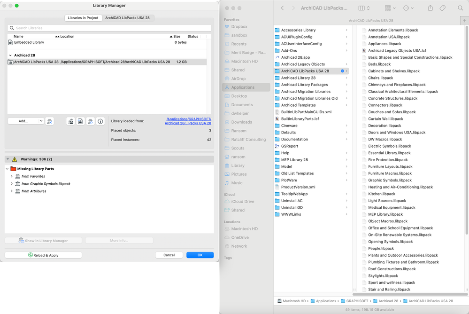Open AirDrop in the Finder sidebar
The height and width of the screenshot is (314, 469).
(238, 78)
